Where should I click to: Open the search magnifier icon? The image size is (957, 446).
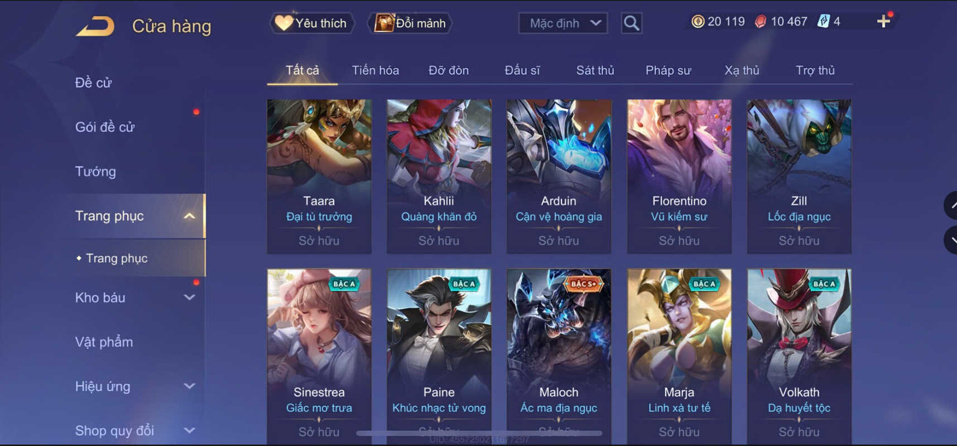(x=631, y=23)
